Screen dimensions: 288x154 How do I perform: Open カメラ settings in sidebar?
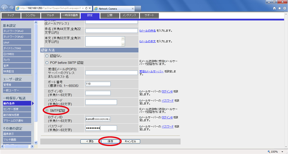click(17, 60)
